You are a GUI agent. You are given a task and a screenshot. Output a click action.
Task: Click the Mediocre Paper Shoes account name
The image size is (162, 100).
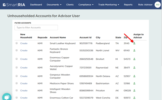[x=62, y=83]
